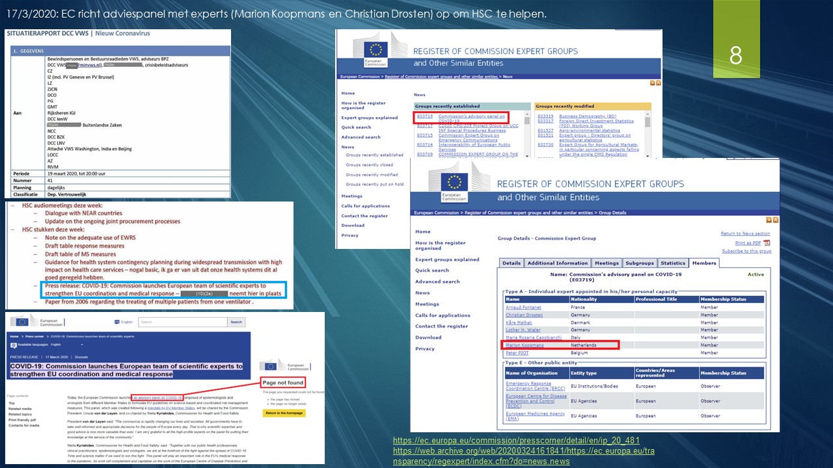This screenshot has width=833, height=468.
Task: Click the language globe icon beside English
Action: coord(116,322)
